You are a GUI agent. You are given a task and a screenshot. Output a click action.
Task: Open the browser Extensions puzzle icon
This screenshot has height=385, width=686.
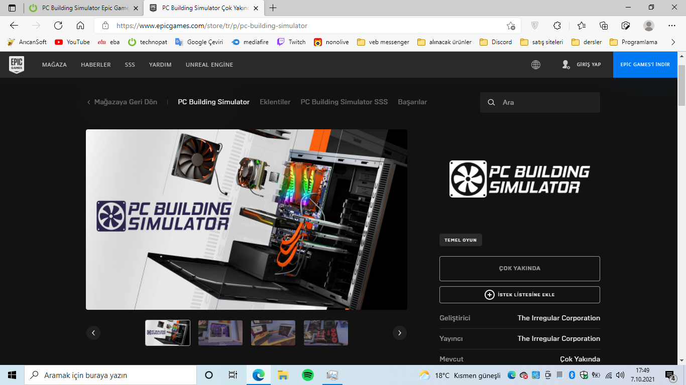(557, 26)
